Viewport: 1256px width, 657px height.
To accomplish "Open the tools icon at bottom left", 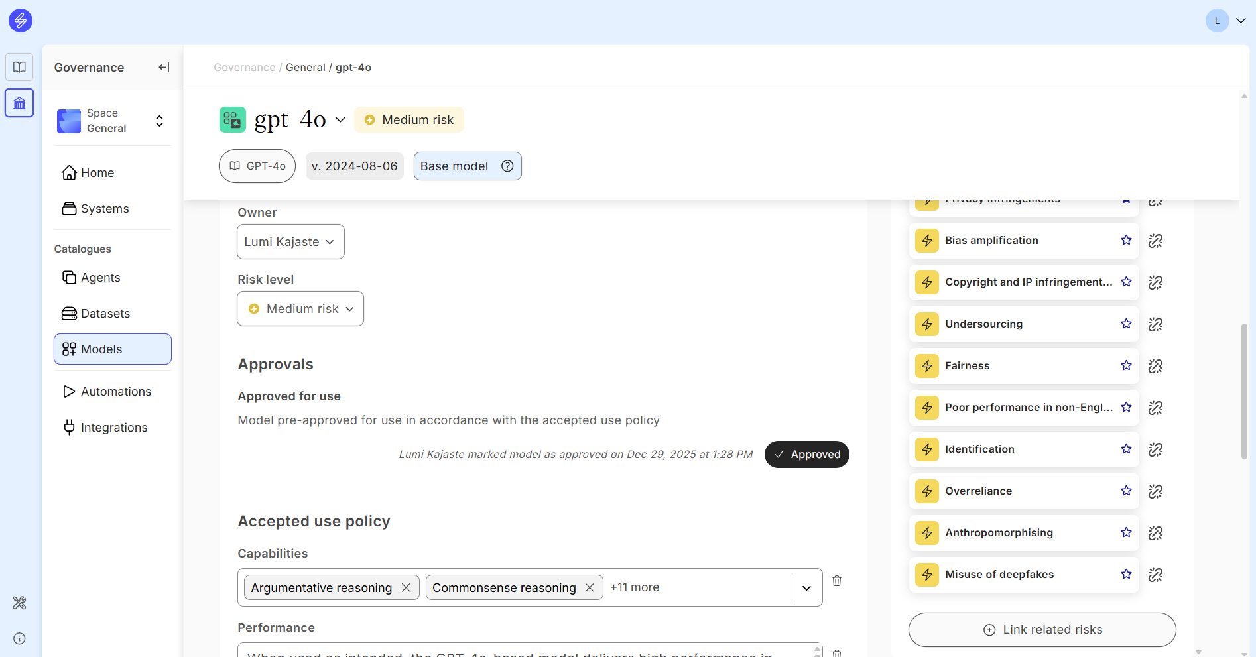I will point(19,603).
